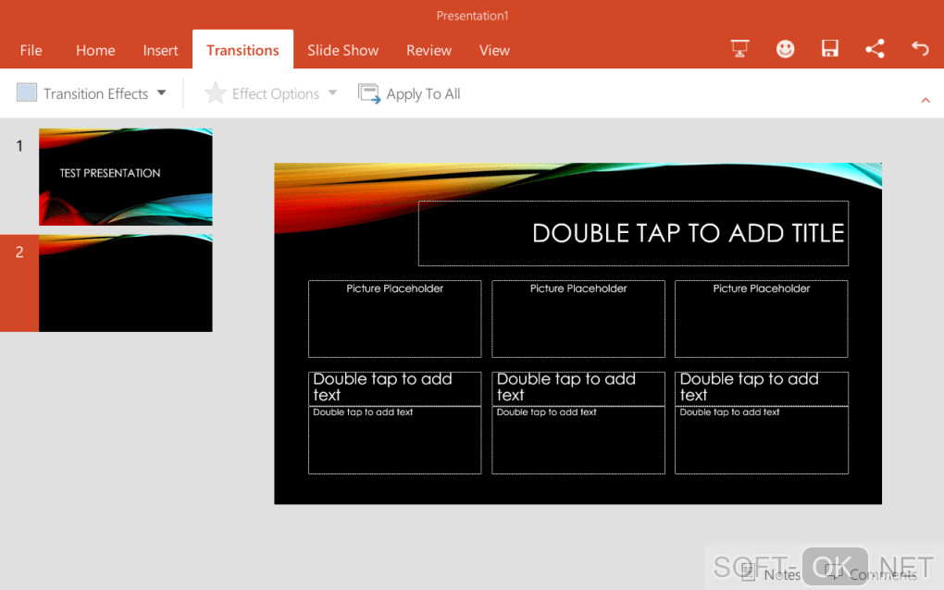
Task: Switch to the Review tab
Action: pos(429,51)
